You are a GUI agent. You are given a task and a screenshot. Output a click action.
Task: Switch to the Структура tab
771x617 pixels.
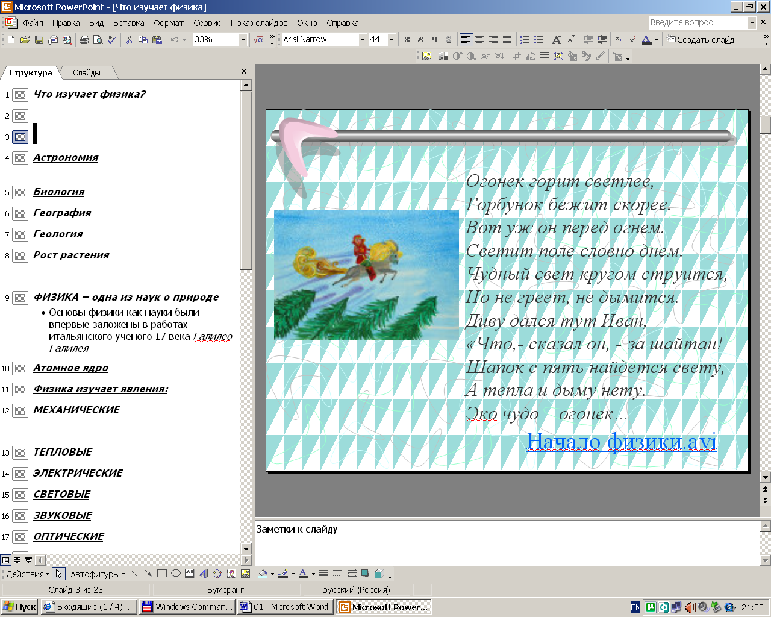(31, 72)
